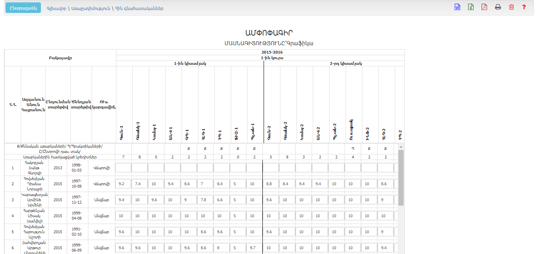The image size is (536, 254).
Task: Click the Ազգանուն Անուն Հայրանուն column header
Action: pyautogui.click(x=33, y=104)
